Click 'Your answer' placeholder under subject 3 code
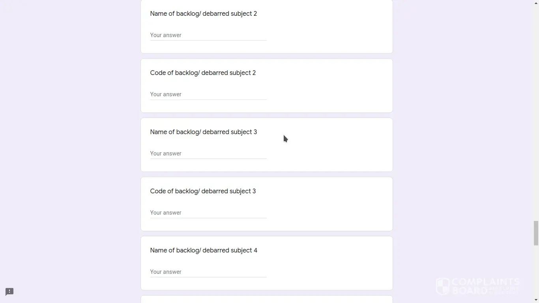Image resolution: width=539 pixels, height=303 pixels. click(x=166, y=213)
